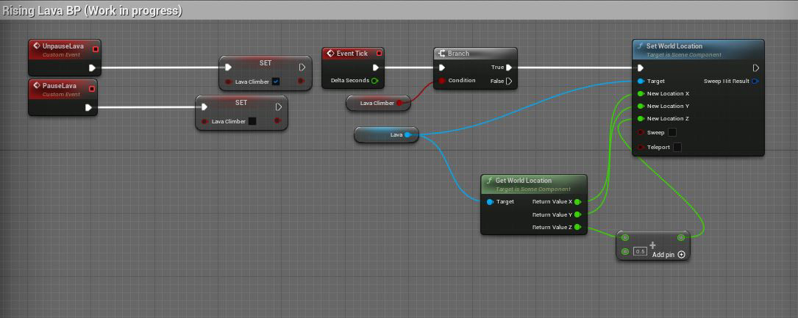Click New Location X input pin
Image resolution: width=798 pixels, height=318 pixels.
[x=641, y=93]
